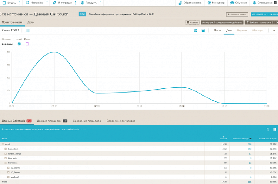Click the Скачать download button
The image size is (278, 184).
pos(192,22)
